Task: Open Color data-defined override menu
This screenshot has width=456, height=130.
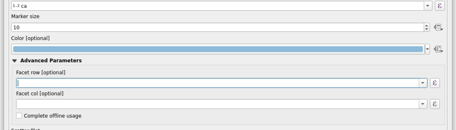Action: (x=438, y=49)
